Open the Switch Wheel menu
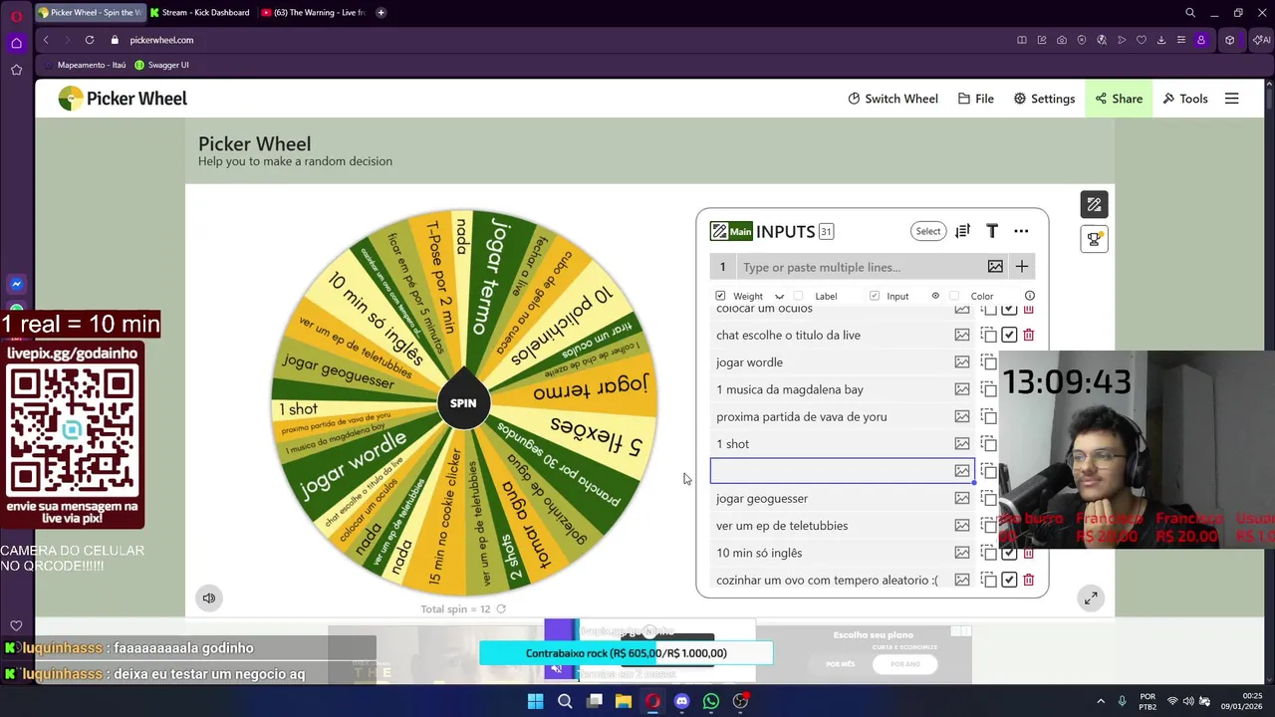 (x=893, y=99)
